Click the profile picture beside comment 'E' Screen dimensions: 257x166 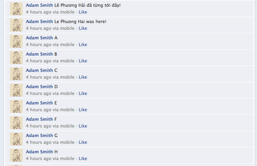pos(16,106)
